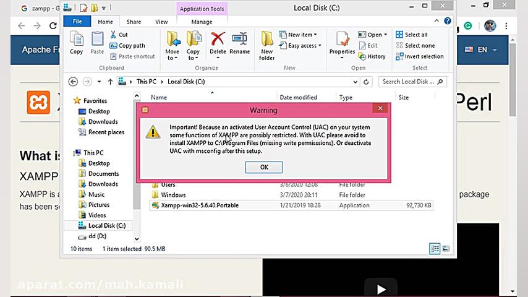The width and height of the screenshot is (528, 297).
Task: Close the Warning dialog with the X
Action: (x=380, y=108)
